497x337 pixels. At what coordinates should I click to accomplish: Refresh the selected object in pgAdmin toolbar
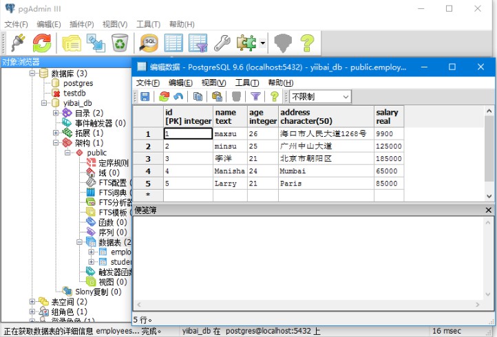42,43
